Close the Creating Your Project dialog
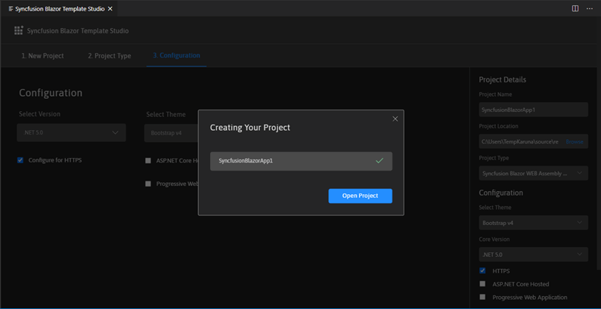The image size is (601, 309). (395, 119)
